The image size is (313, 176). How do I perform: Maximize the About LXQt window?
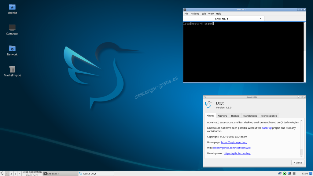(301, 97)
